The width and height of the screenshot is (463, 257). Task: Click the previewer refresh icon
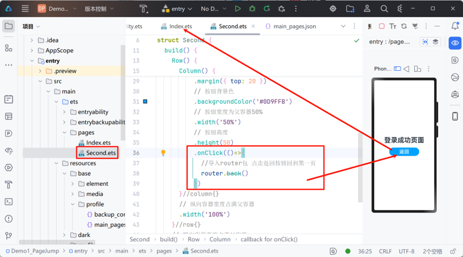click(x=404, y=26)
